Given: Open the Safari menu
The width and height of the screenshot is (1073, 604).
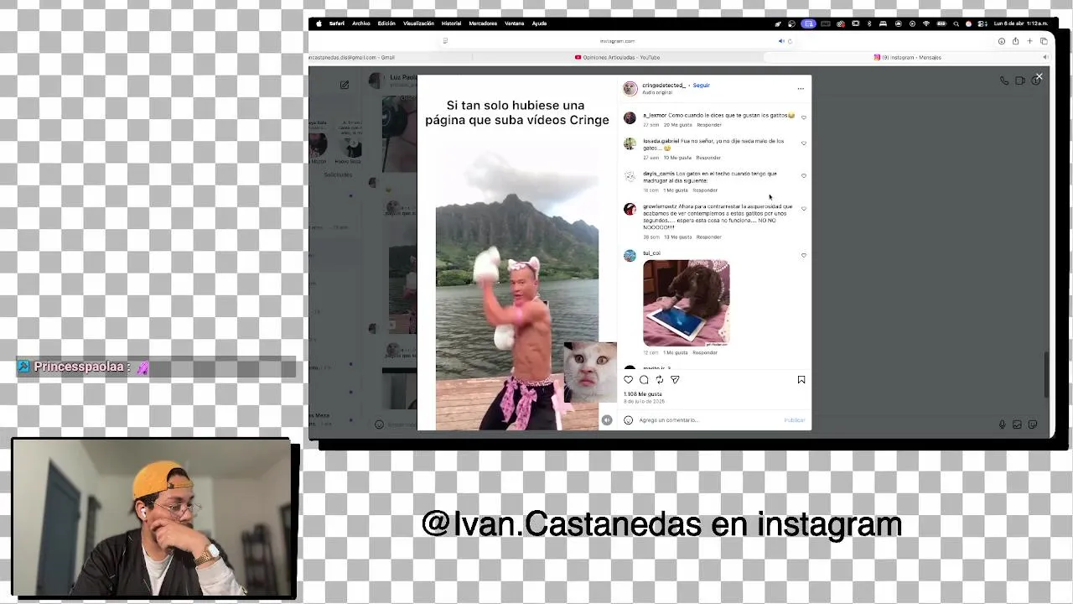Looking at the screenshot, I should (x=336, y=23).
